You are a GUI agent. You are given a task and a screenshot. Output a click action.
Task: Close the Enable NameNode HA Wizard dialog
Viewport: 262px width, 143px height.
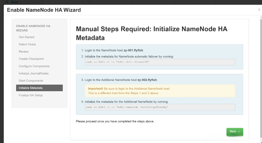coord(259,10)
